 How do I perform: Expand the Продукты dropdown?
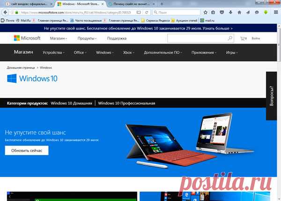click(87, 38)
